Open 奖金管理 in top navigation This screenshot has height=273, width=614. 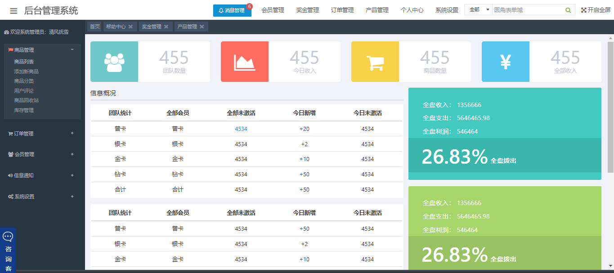308,10
